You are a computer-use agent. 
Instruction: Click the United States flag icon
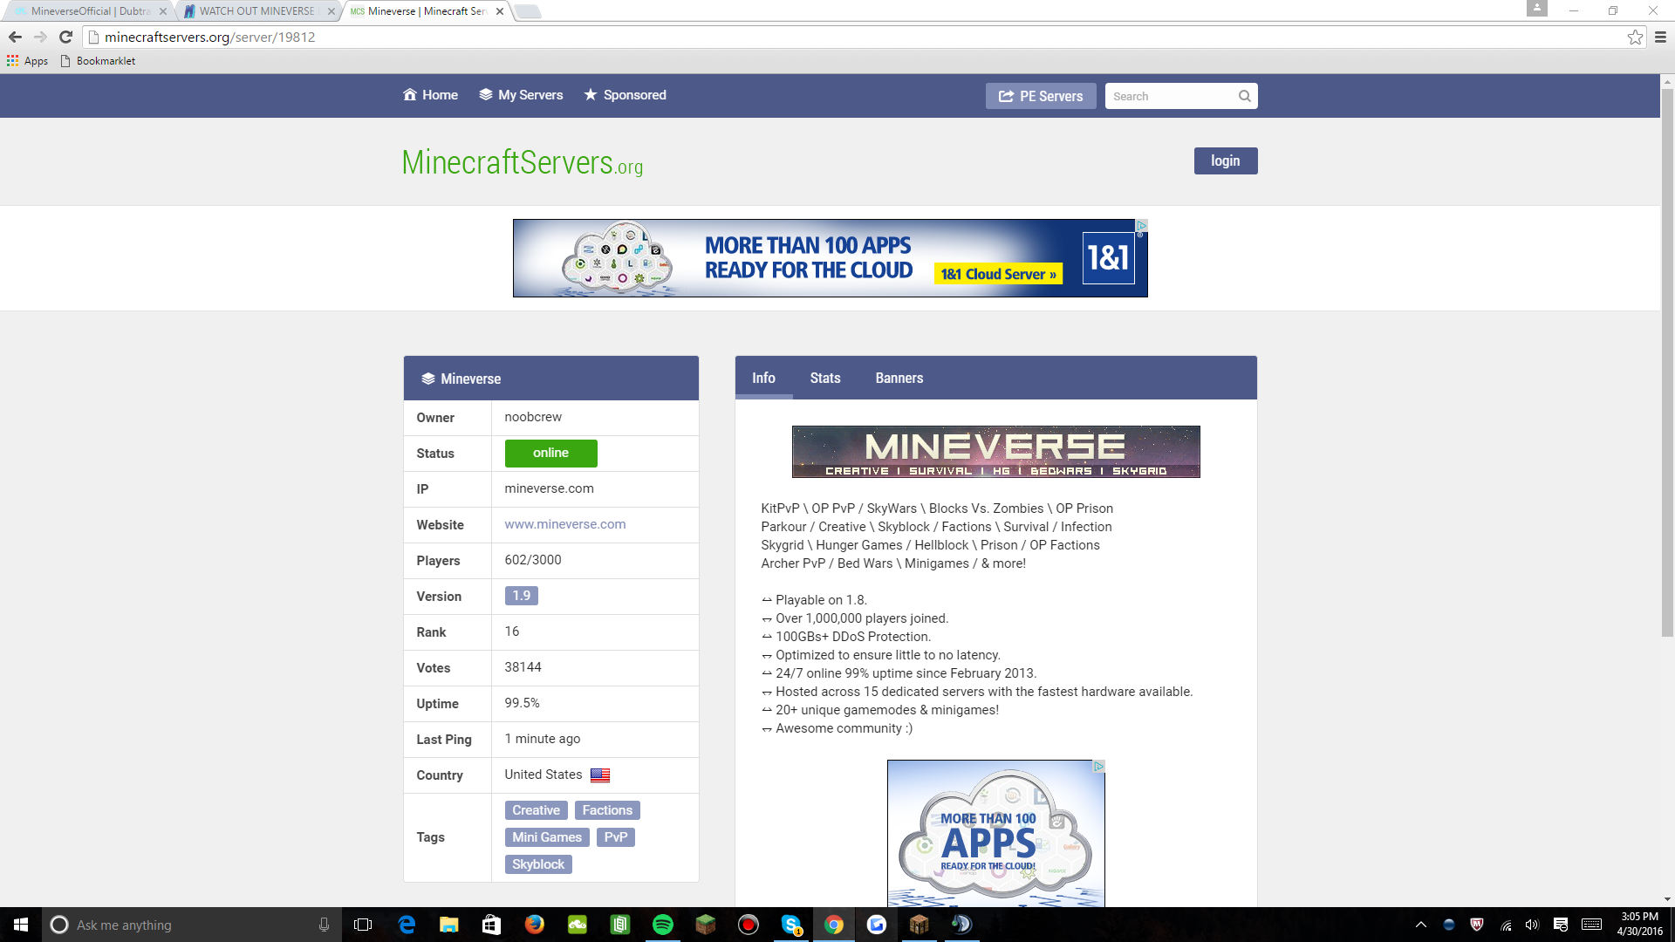(x=600, y=775)
